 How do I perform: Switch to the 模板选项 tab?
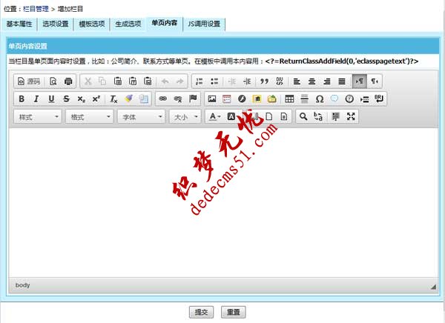[92, 24]
